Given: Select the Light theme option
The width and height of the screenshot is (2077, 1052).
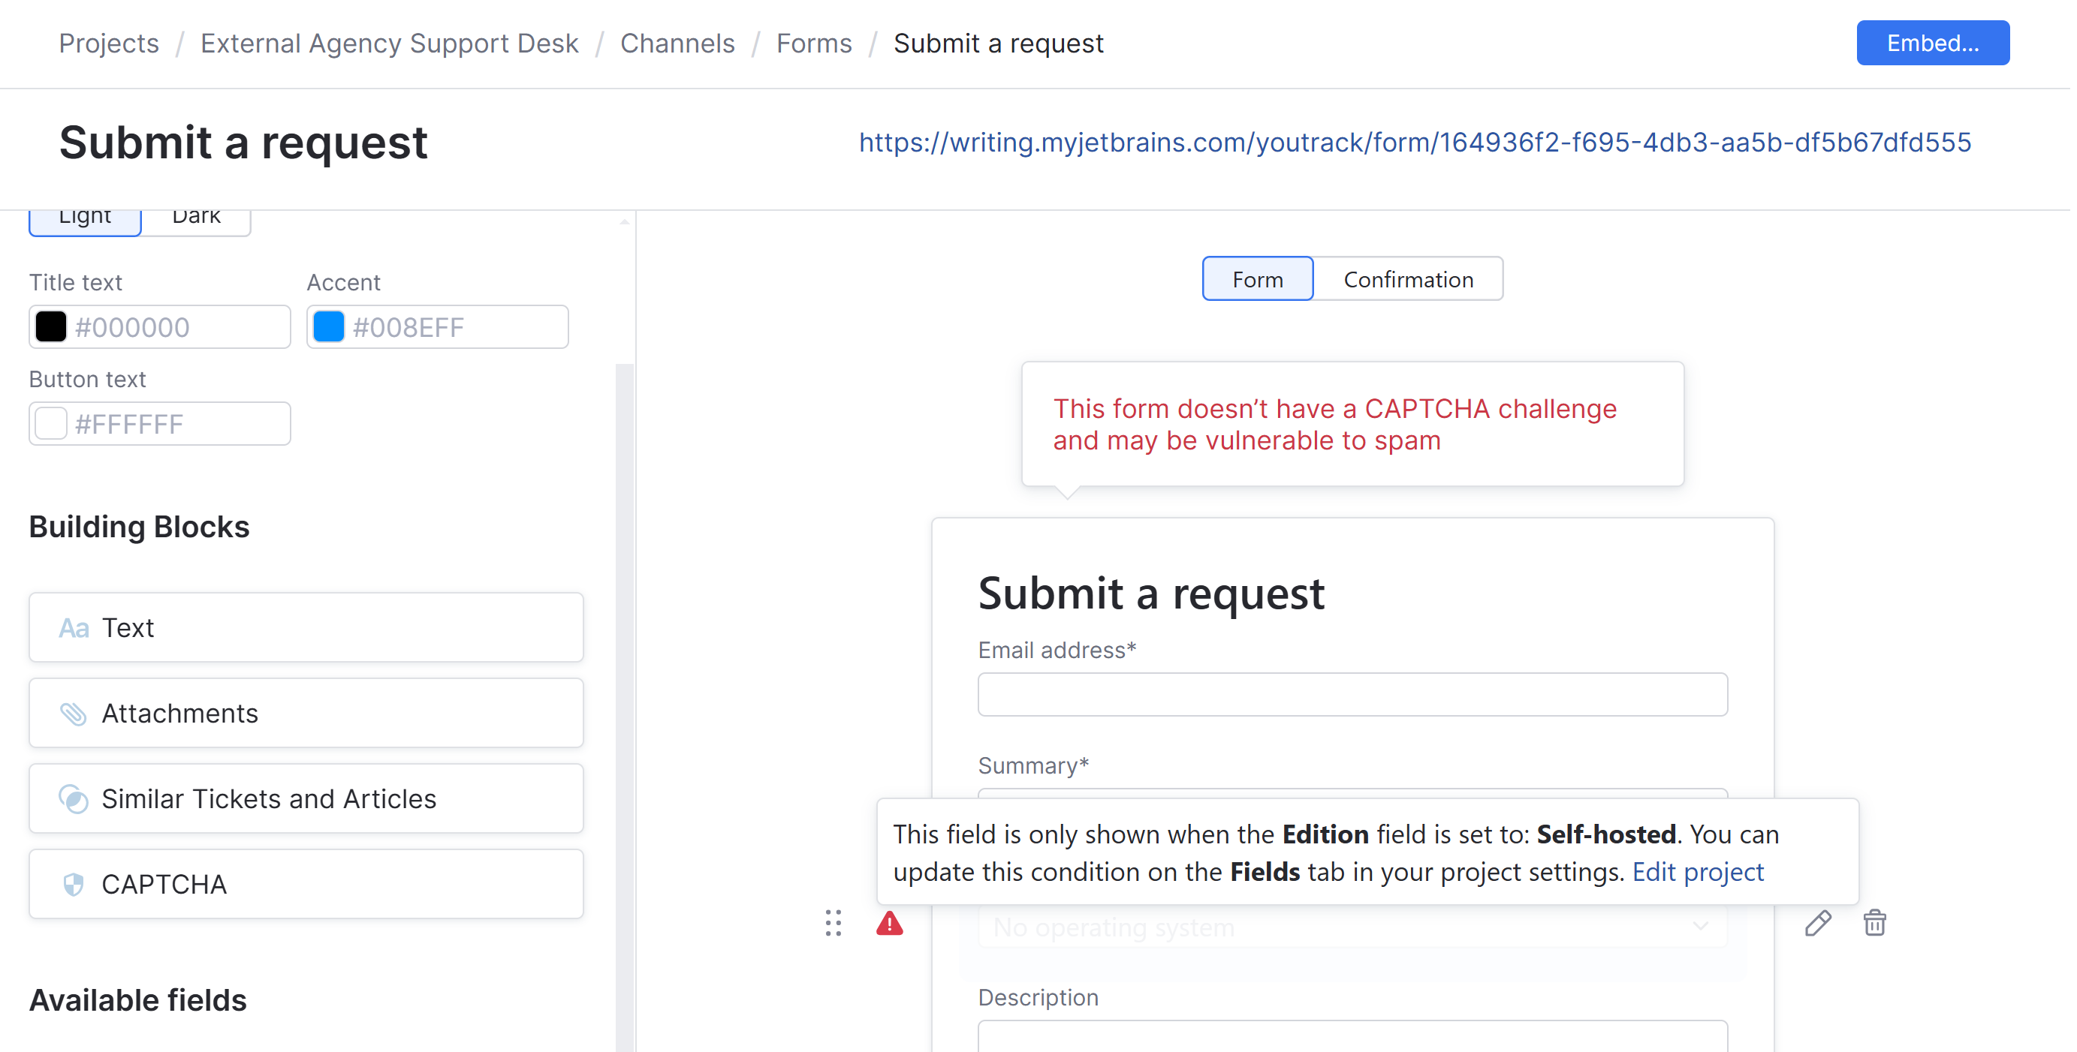Looking at the screenshot, I should click(84, 215).
